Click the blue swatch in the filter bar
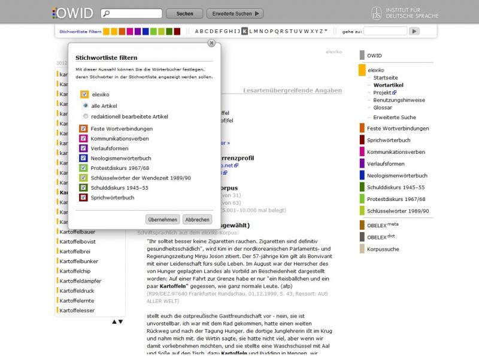Image resolution: width=479 pixels, height=356 pixels. (145, 32)
